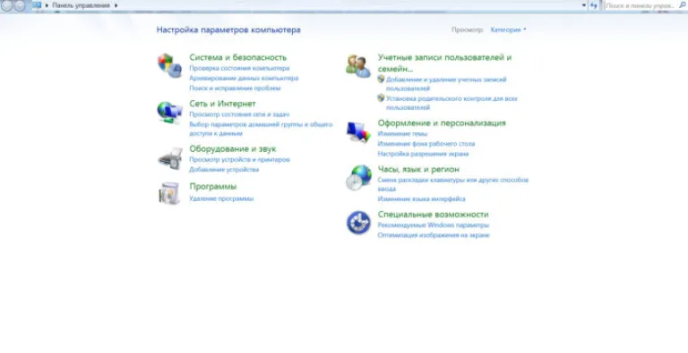Open Добавление устройства link
This screenshot has width=688, height=353.
[x=224, y=170]
